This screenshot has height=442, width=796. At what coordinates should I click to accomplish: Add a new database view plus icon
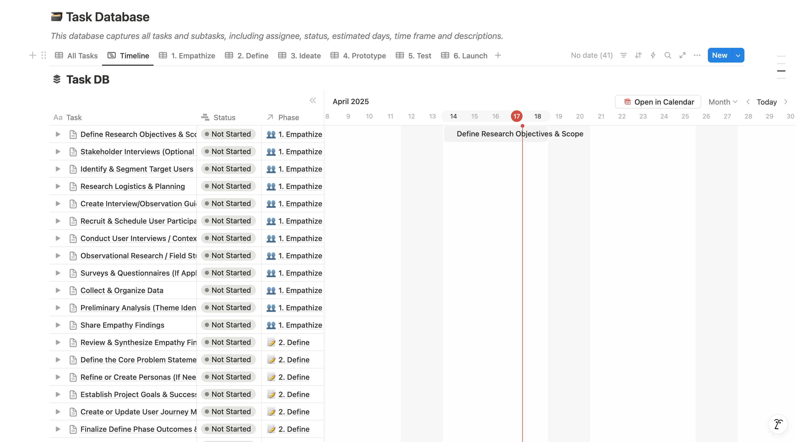[498, 55]
